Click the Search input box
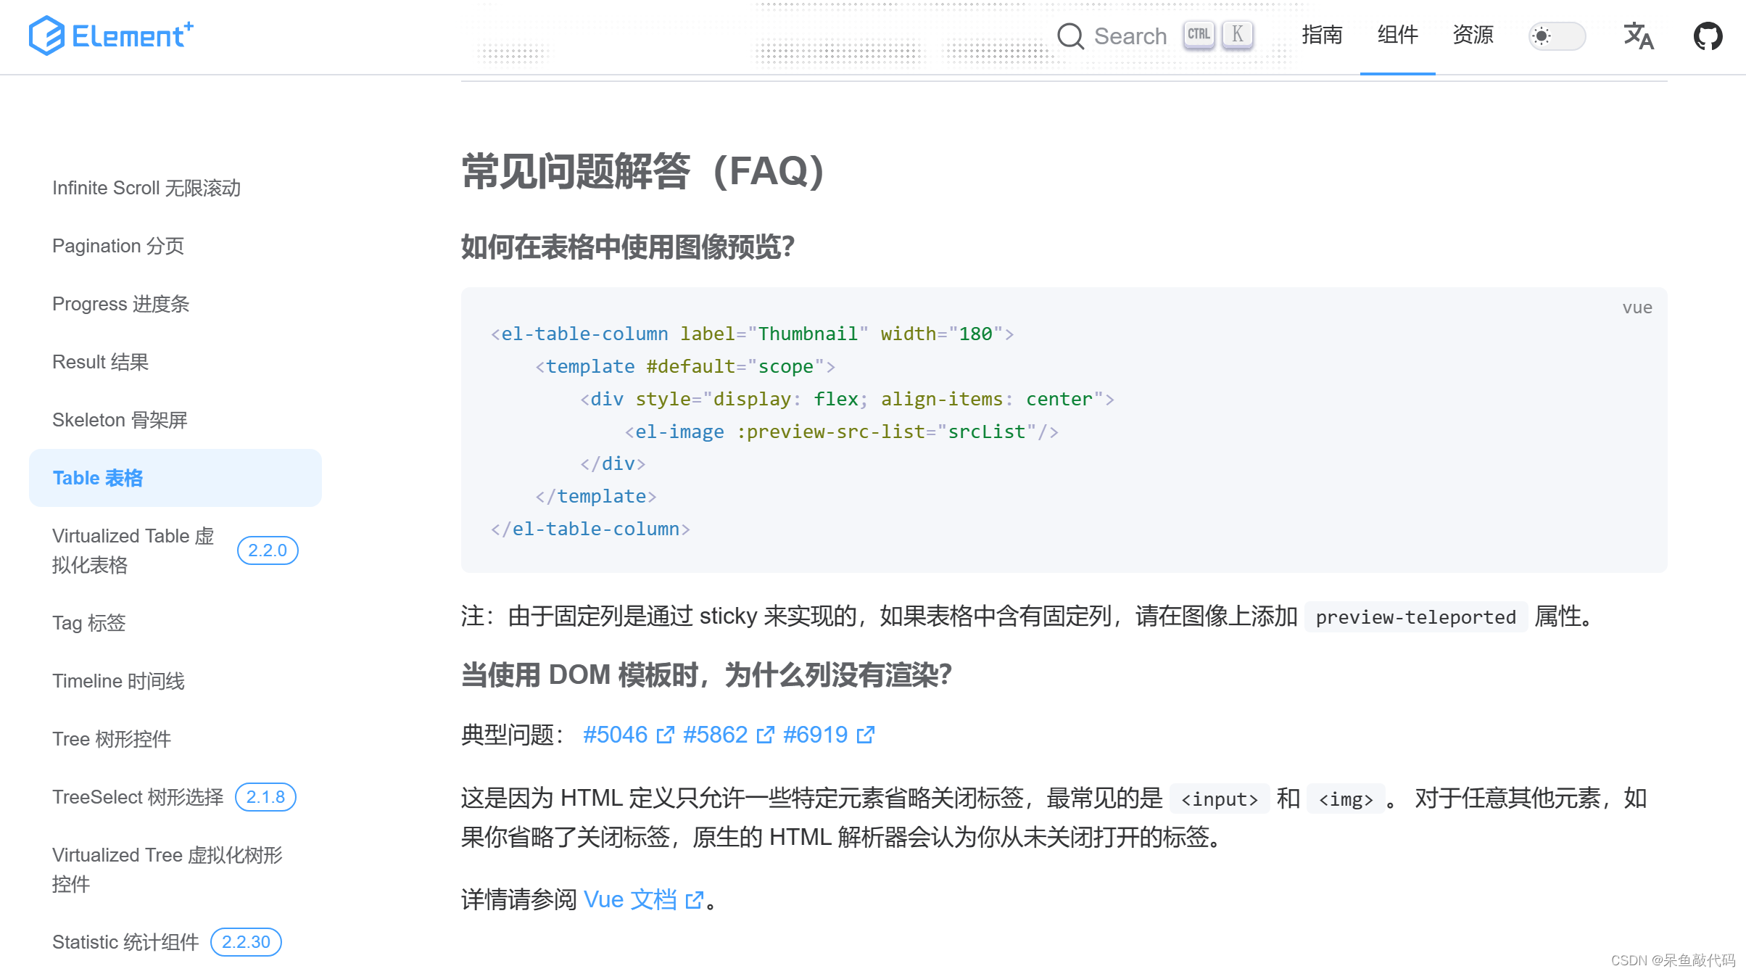The width and height of the screenshot is (1746, 974). point(1130,36)
